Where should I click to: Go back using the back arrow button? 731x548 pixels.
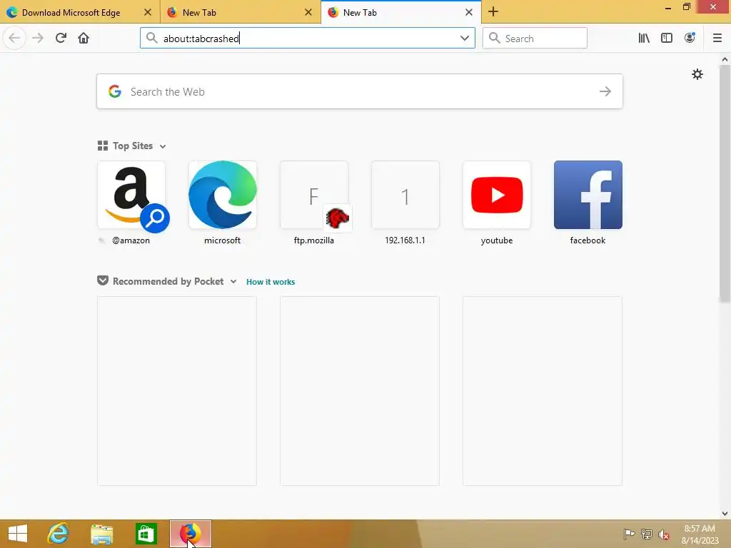coord(14,38)
